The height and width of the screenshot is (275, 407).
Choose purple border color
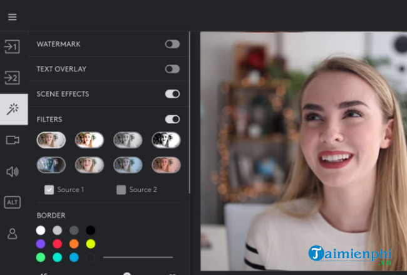tap(41, 244)
